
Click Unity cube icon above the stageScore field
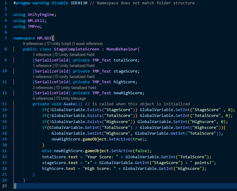click(56, 66)
